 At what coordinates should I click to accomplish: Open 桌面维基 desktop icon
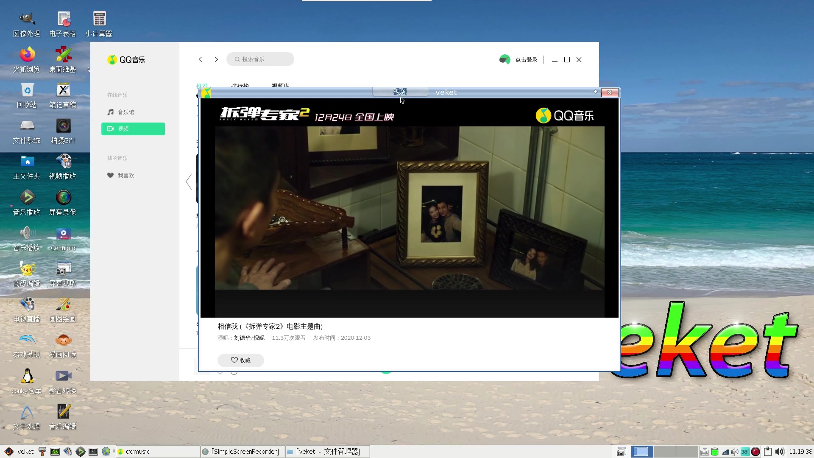tap(63, 60)
